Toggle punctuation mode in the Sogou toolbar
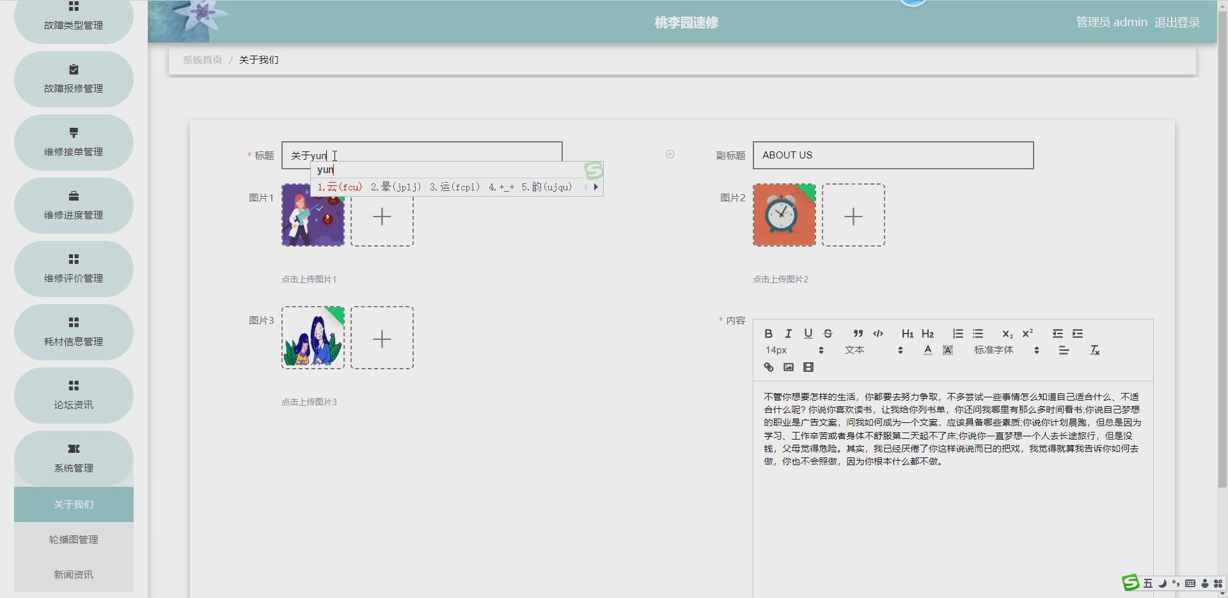 1176,583
